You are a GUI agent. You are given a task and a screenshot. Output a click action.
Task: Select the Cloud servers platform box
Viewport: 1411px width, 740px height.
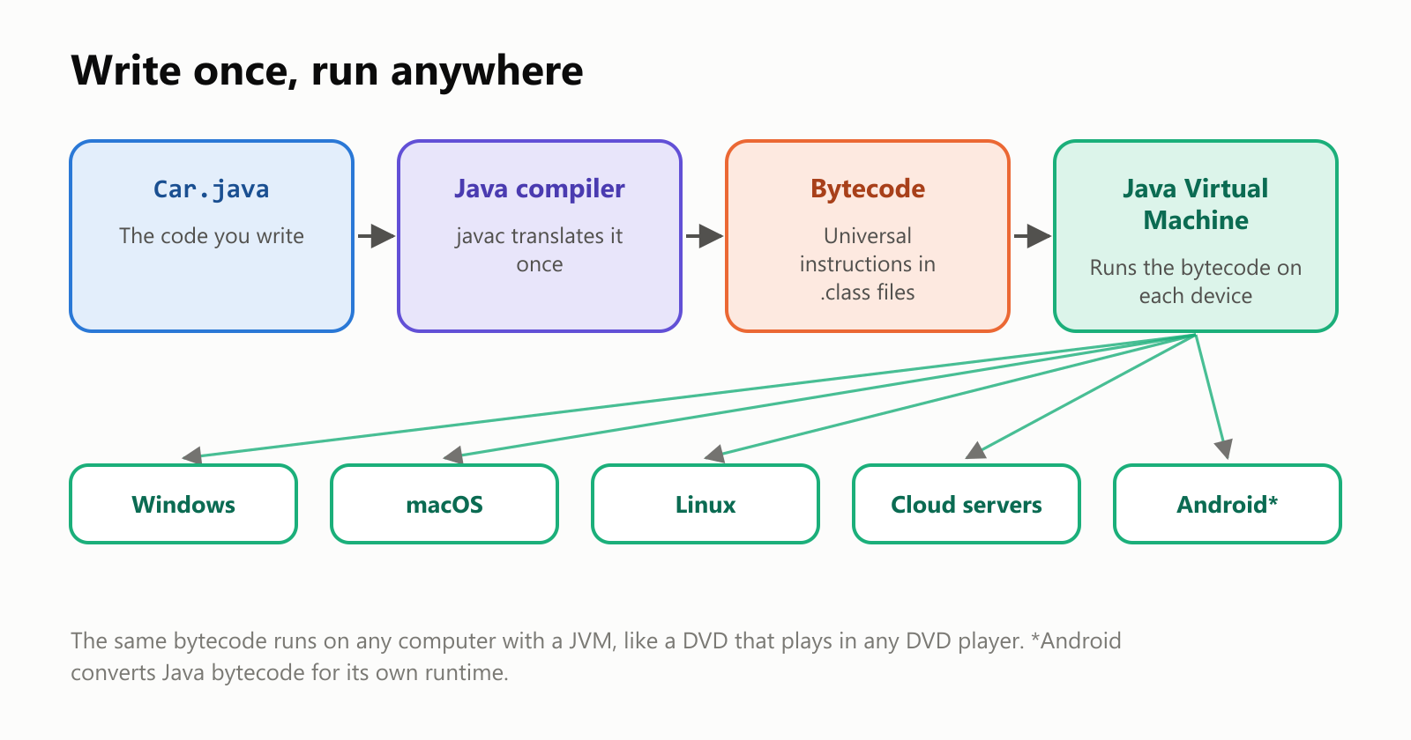[967, 504]
